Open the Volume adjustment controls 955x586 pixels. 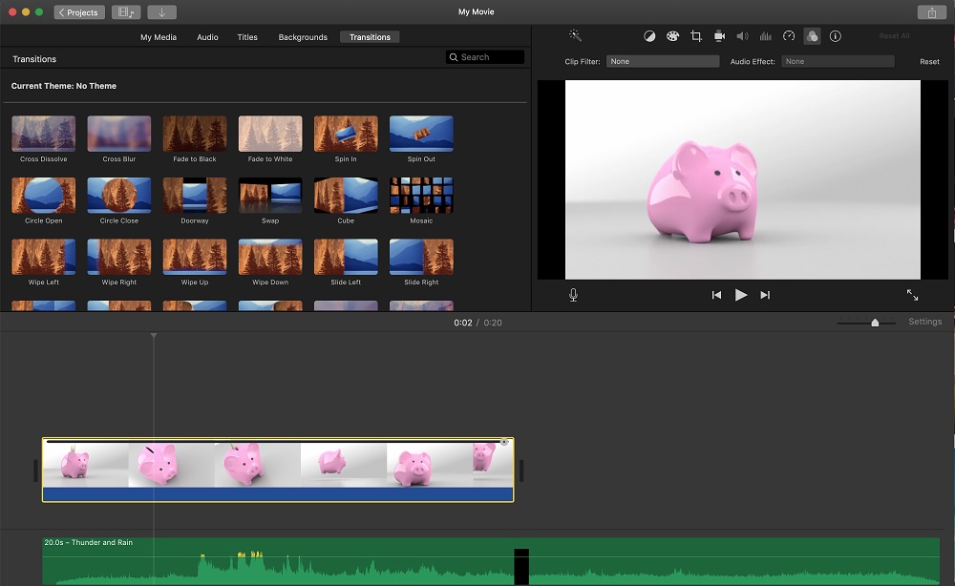coord(742,35)
